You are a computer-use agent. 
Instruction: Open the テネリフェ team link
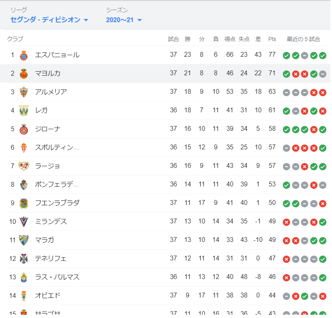pos(51,258)
